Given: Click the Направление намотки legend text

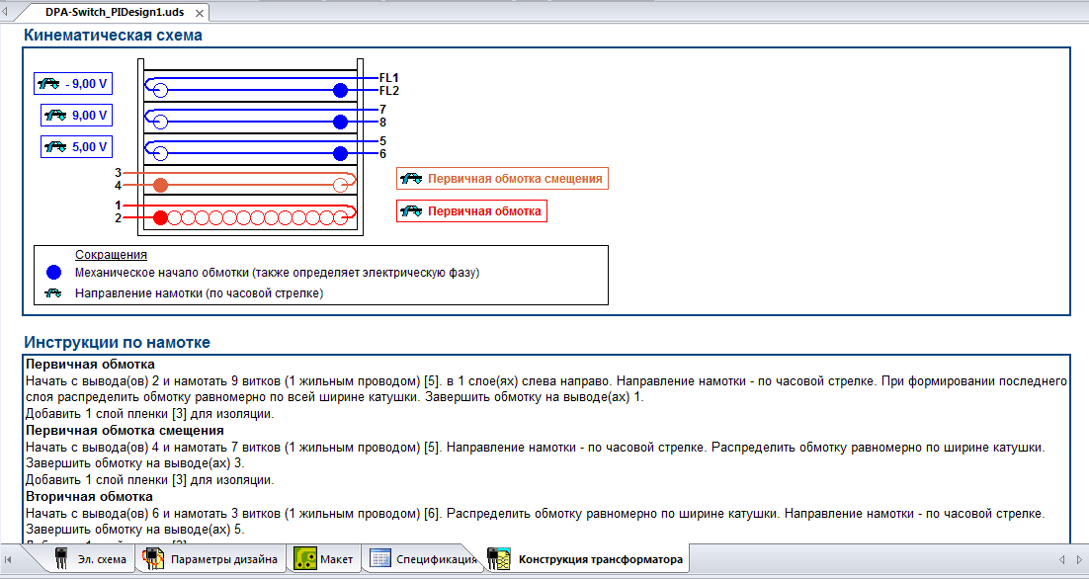Looking at the screenshot, I should coord(200,293).
